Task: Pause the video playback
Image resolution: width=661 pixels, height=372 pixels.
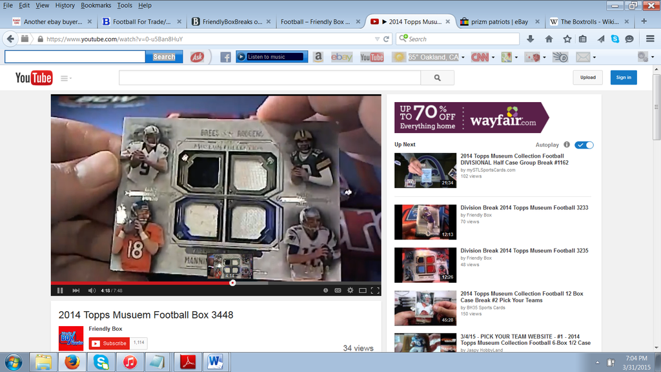Action: click(x=60, y=291)
